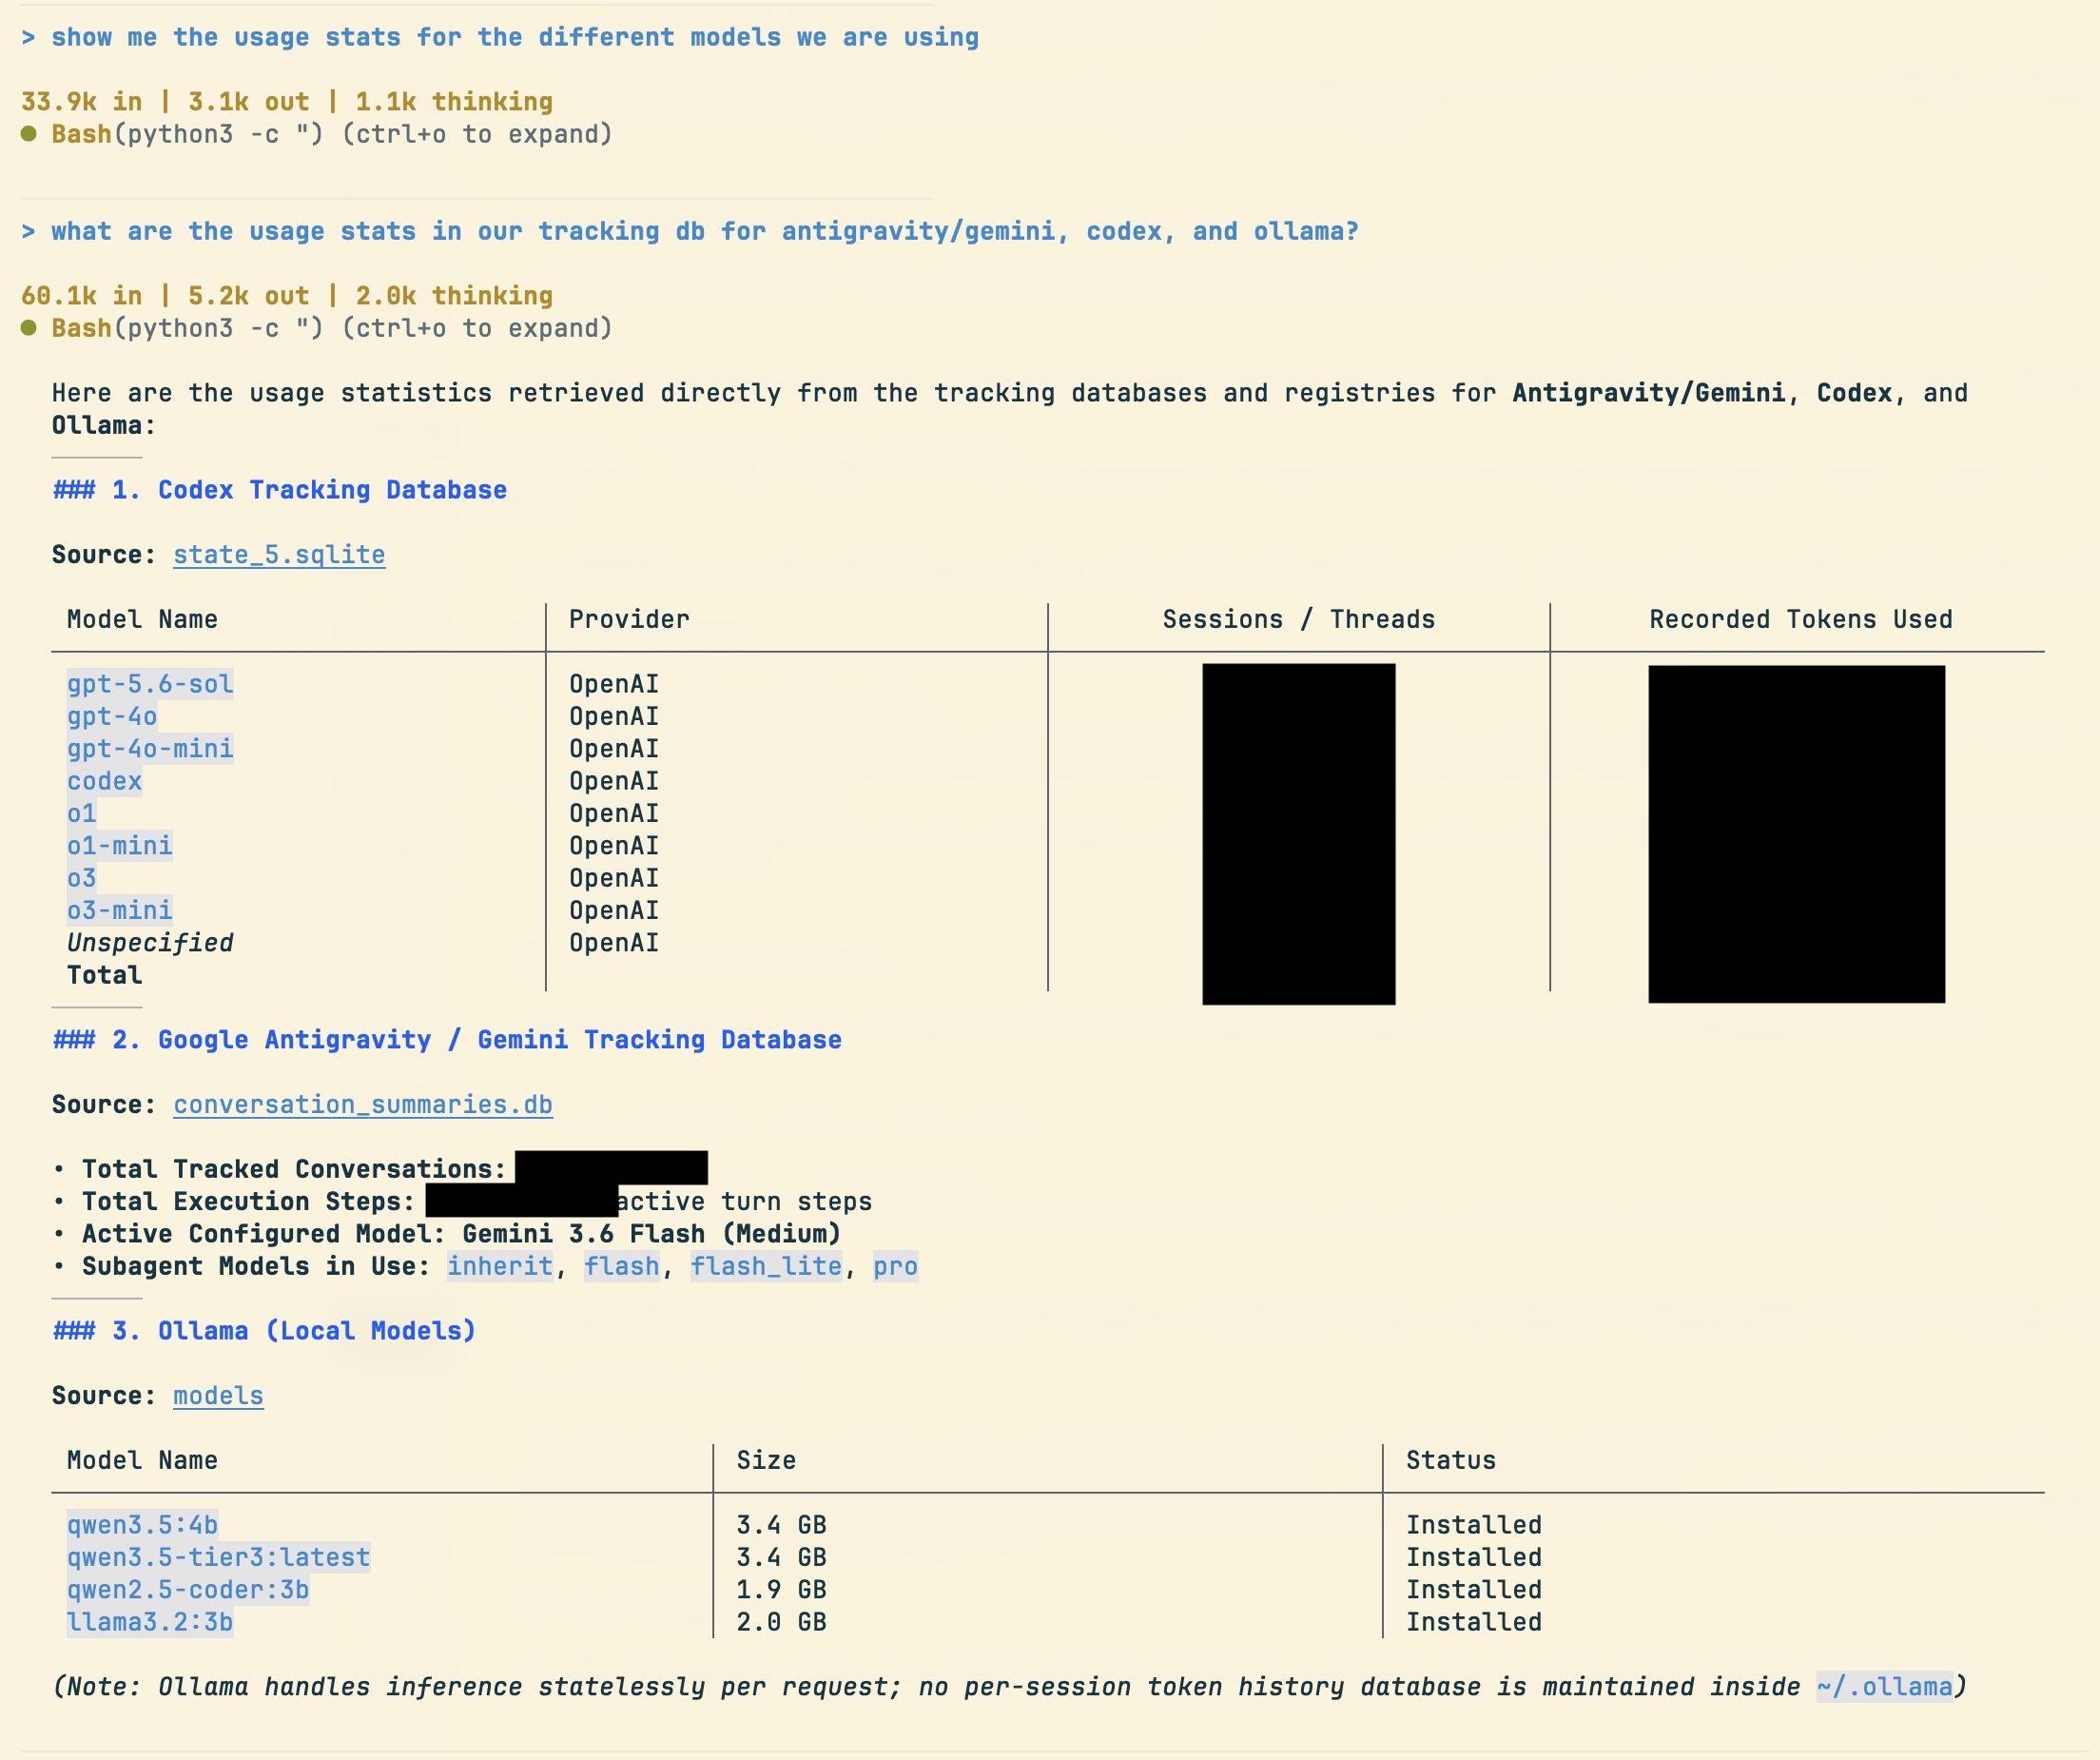Click the Total Tracked Conversations label
This screenshot has width=2100, height=1760.
pos(294,1170)
